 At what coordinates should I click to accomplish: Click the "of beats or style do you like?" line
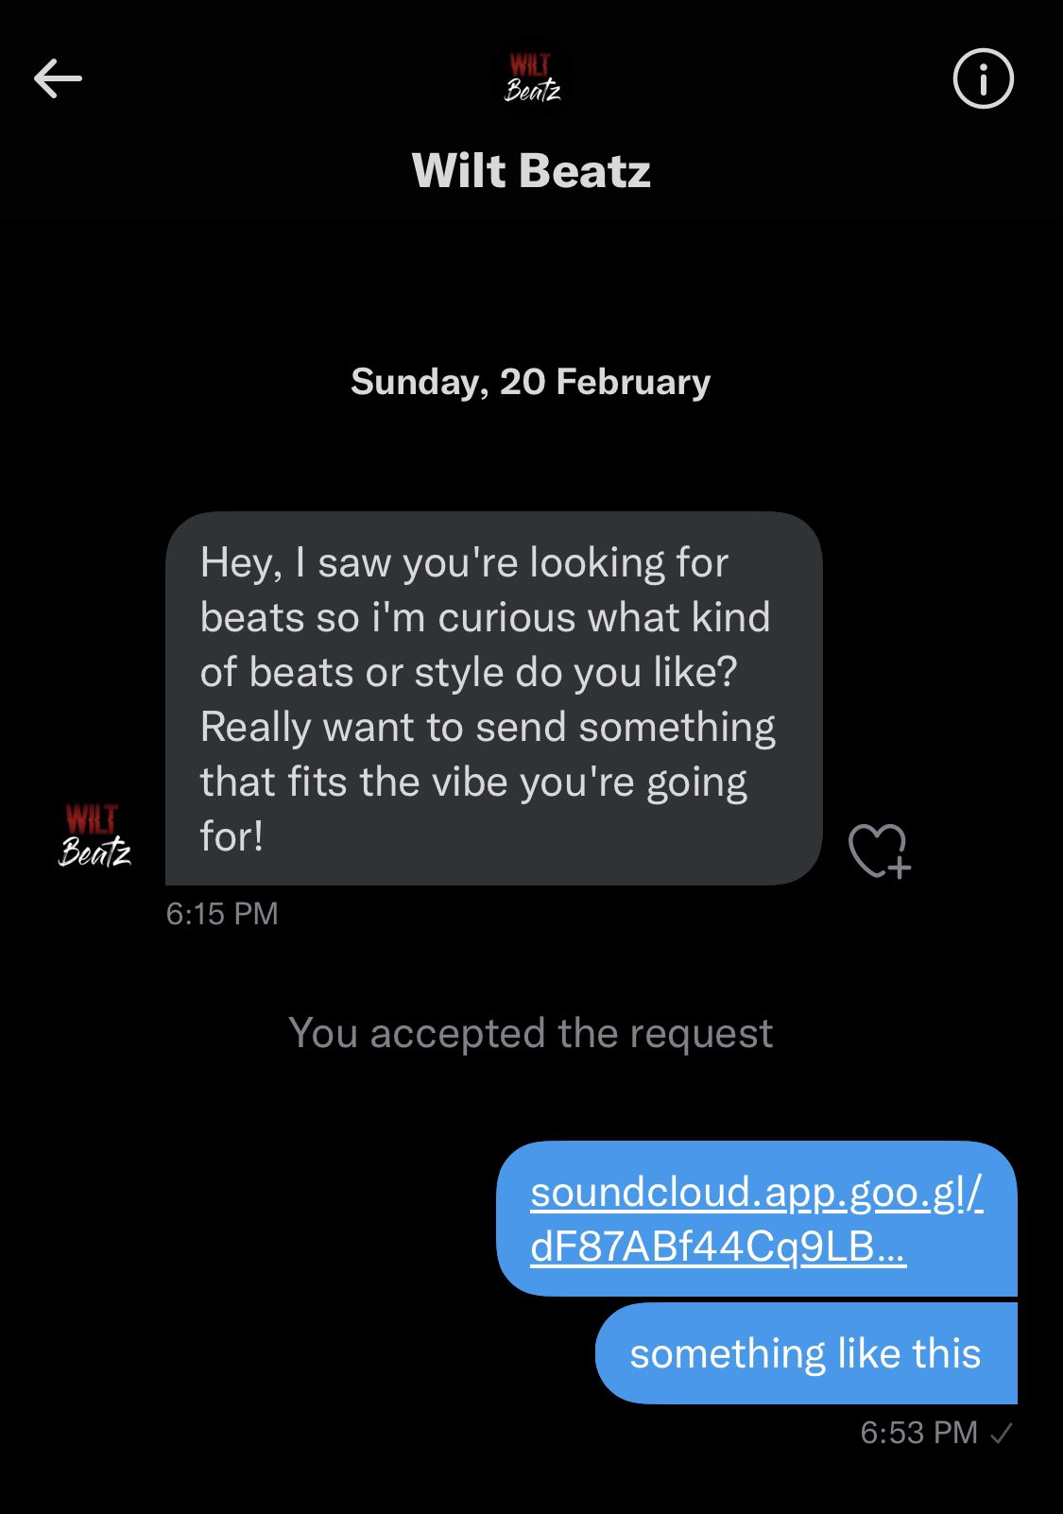point(469,673)
